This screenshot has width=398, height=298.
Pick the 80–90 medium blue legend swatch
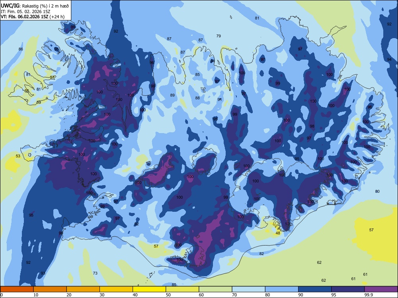pos(282,289)
